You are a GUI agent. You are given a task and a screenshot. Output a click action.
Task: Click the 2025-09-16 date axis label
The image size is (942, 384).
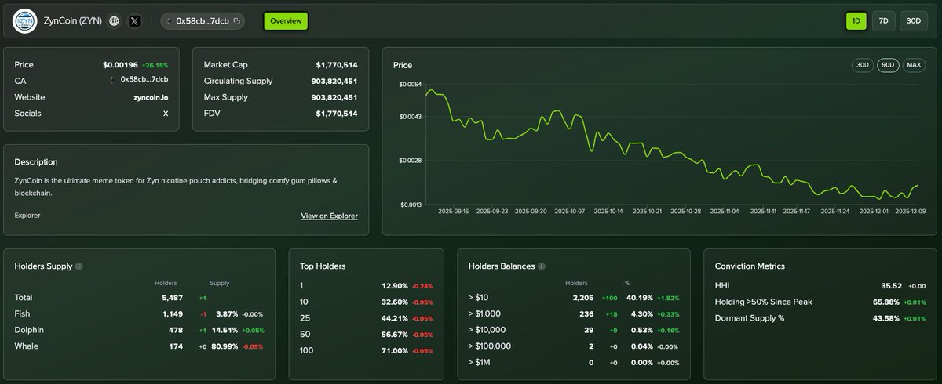tap(453, 211)
